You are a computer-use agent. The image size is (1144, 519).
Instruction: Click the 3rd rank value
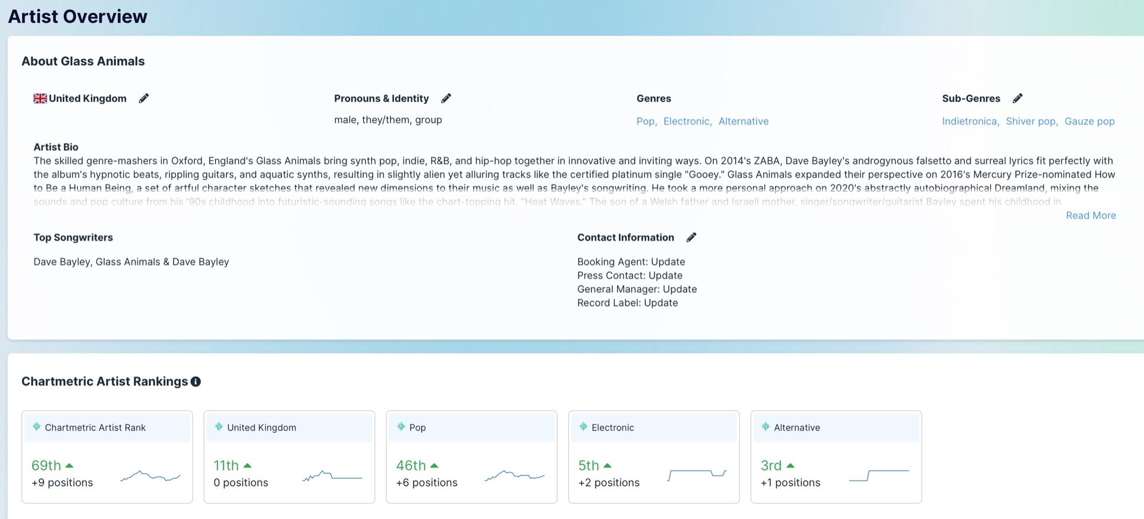(771, 466)
